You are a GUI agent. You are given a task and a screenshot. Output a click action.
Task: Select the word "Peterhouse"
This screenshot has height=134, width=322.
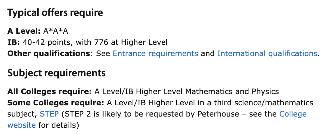coord(218,114)
